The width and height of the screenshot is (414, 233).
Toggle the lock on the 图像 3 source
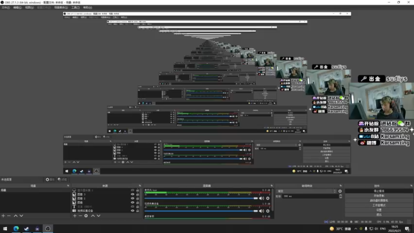(x=138, y=194)
